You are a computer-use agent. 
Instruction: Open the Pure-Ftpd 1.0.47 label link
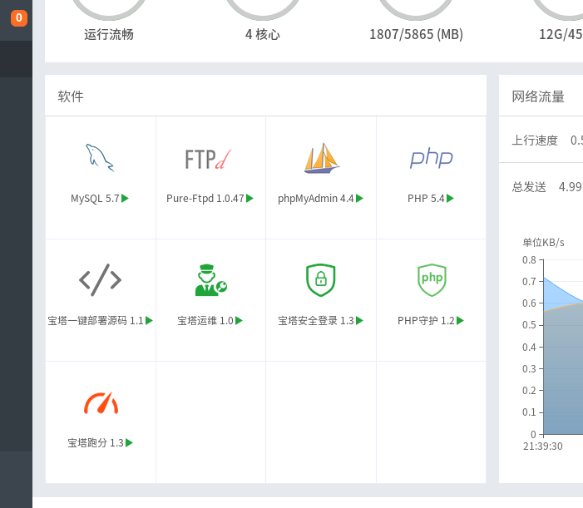(205, 199)
